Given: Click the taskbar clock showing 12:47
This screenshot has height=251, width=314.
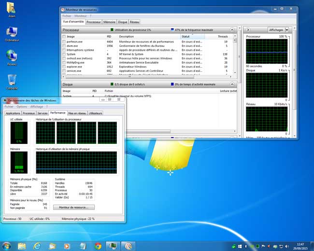Looking at the screenshot, I should 300,246.
